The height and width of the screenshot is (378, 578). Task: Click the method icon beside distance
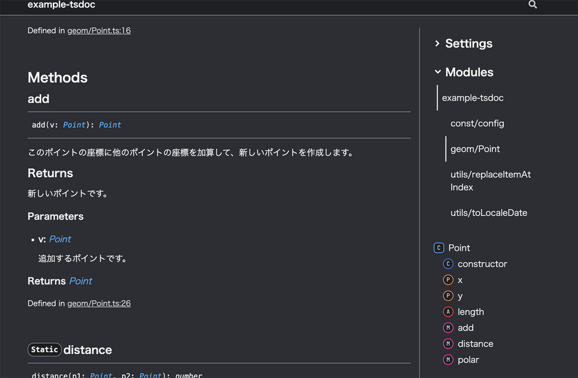(x=448, y=343)
